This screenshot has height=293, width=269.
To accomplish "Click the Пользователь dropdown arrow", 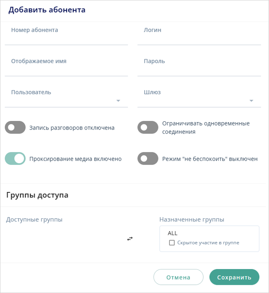I will tap(118, 101).
